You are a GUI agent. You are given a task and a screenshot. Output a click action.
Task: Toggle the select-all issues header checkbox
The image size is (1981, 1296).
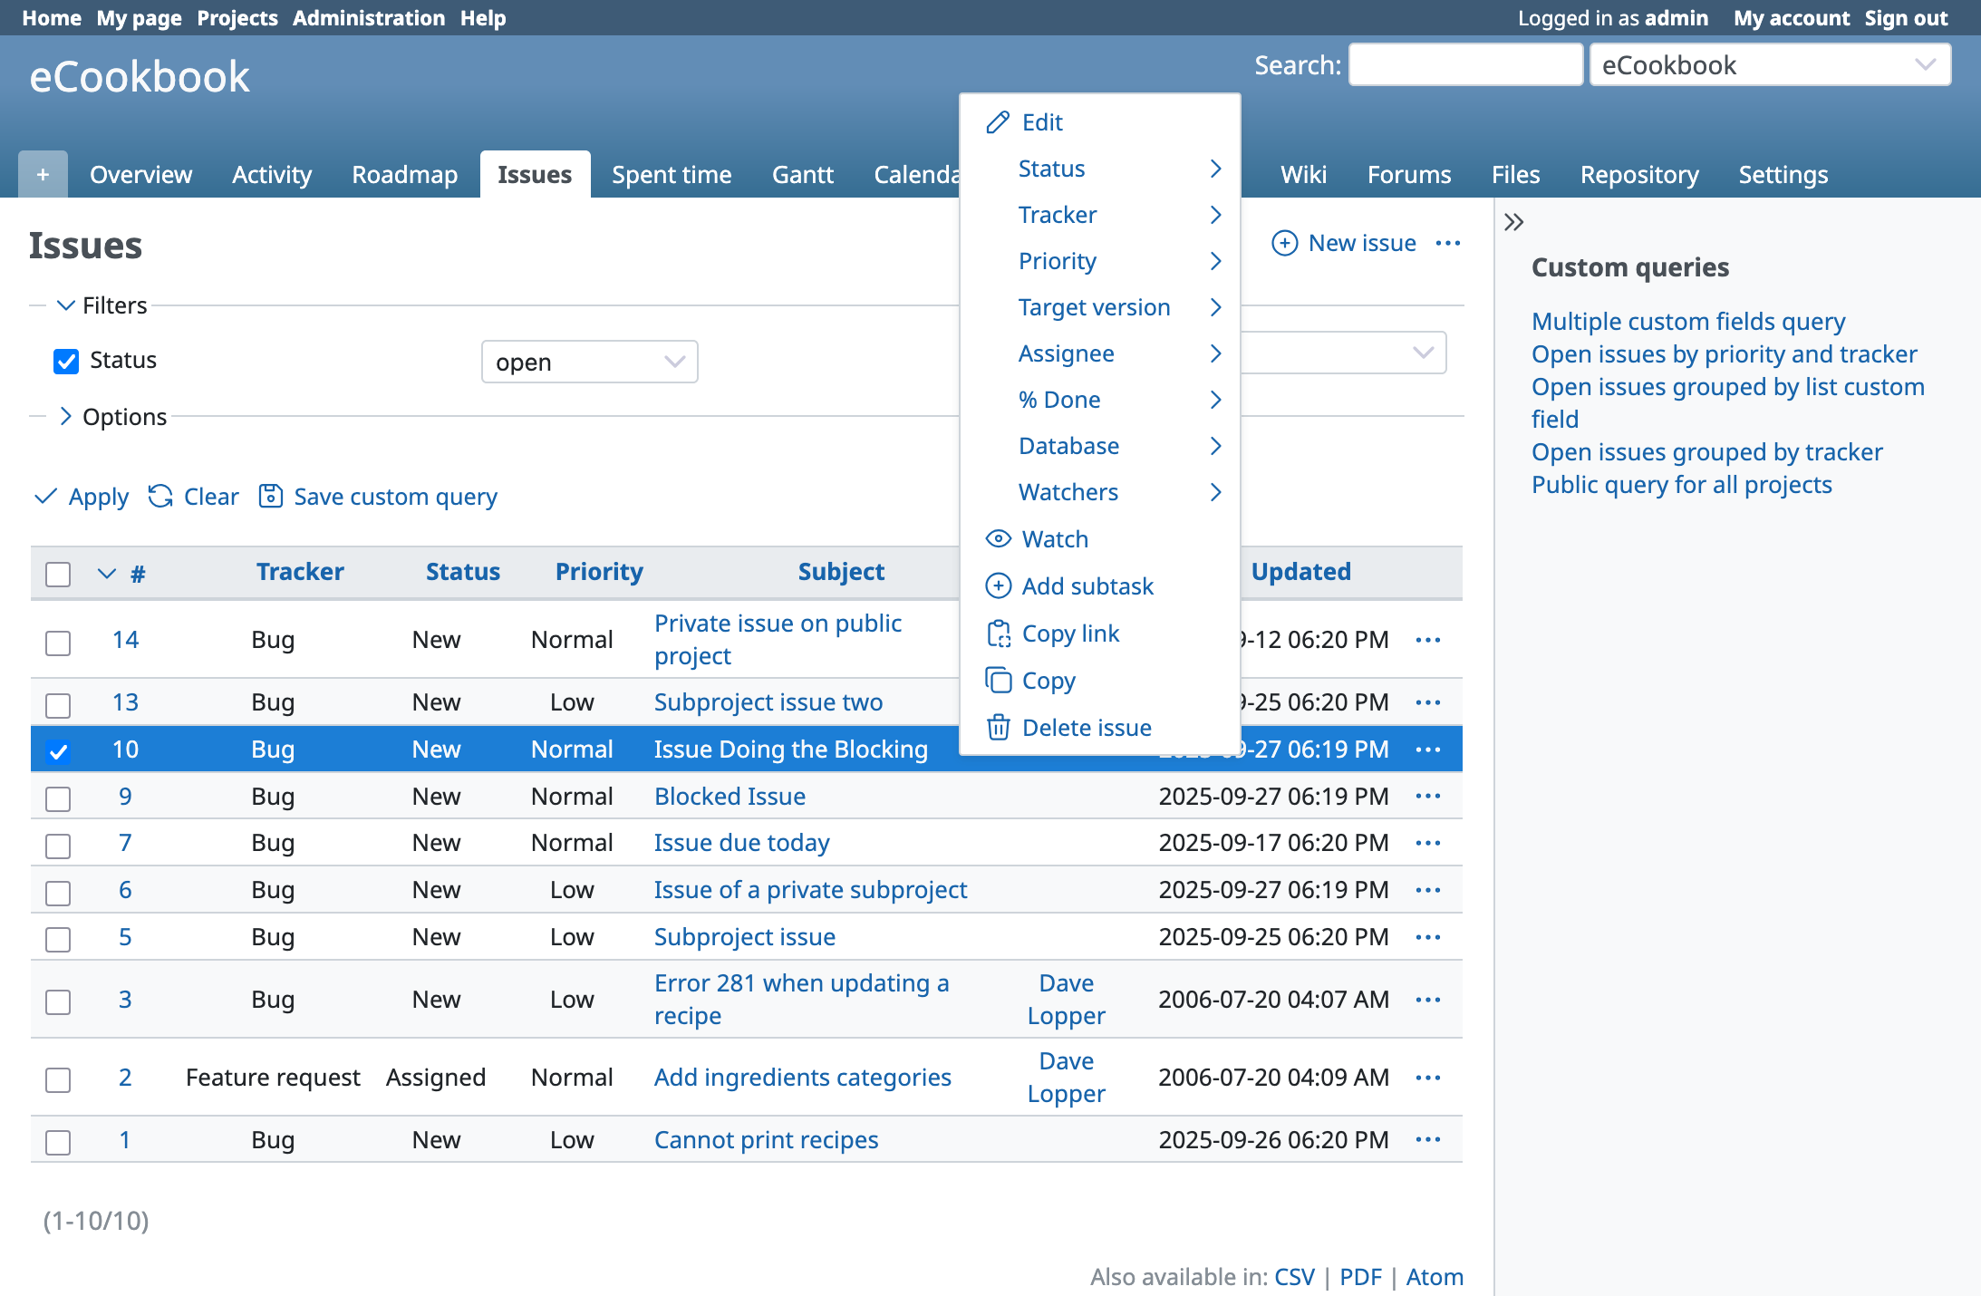point(58,574)
